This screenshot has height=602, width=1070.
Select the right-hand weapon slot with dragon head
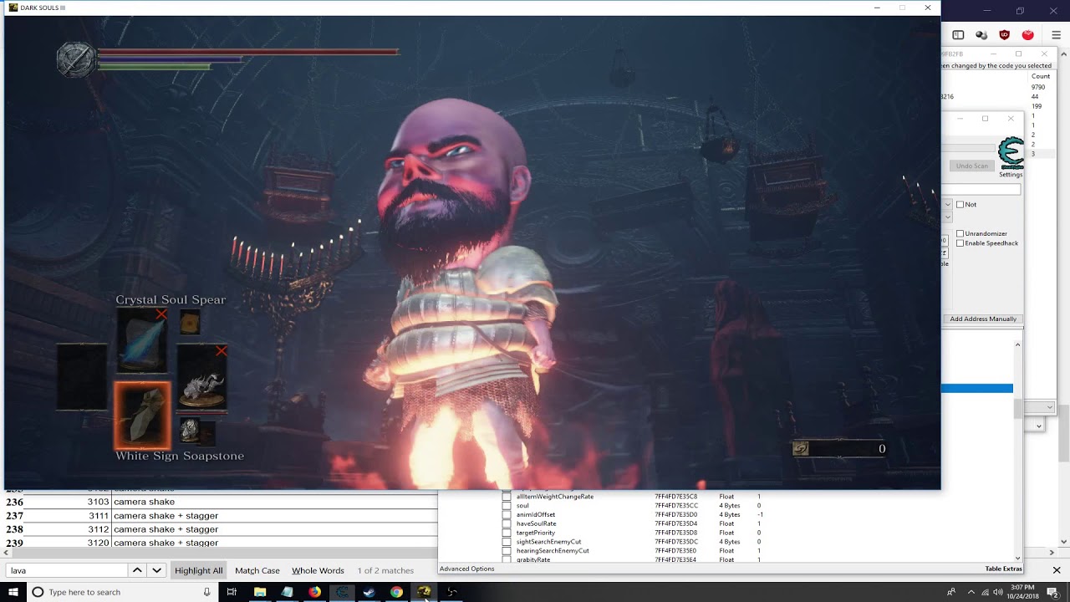[201, 378]
